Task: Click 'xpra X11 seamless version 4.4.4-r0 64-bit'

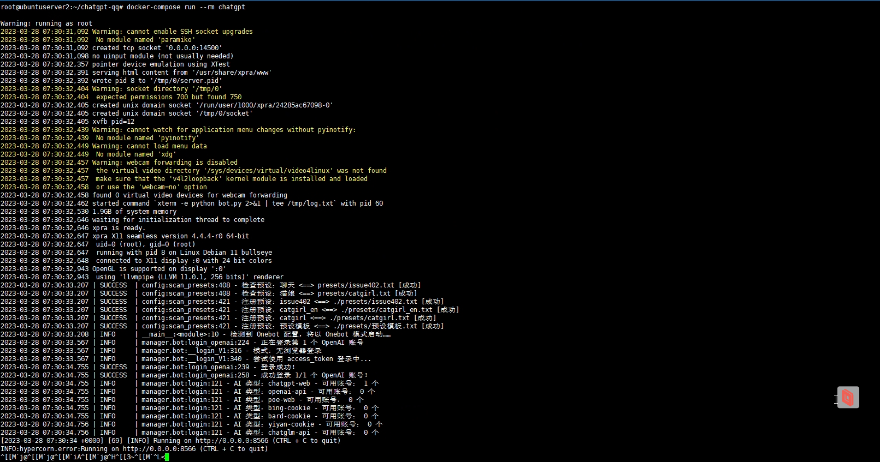Action: pos(170,236)
